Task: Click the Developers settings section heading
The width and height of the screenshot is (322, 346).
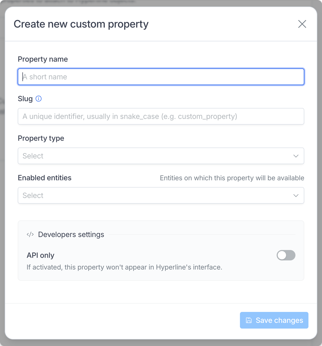Action: point(71,235)
